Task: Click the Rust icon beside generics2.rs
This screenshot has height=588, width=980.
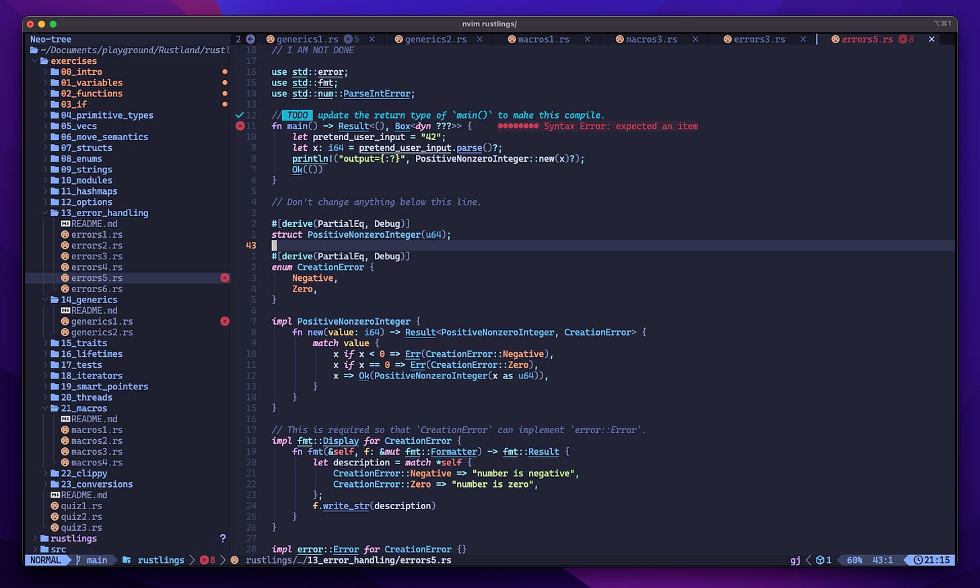Action: 65,332
